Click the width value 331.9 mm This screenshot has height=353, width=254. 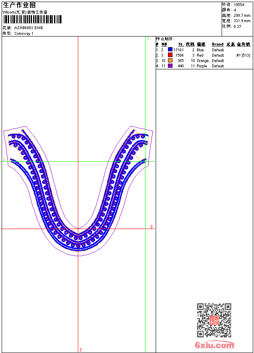(242, 21)
